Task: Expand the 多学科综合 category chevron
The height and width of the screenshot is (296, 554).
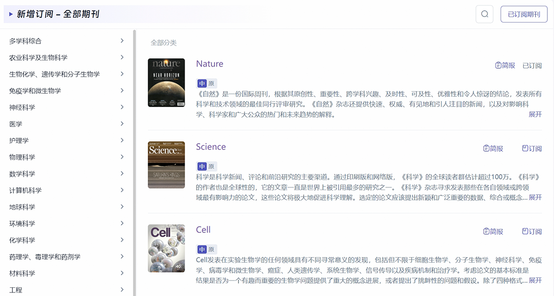Action: pyautogui.click(x=122, y=40)
